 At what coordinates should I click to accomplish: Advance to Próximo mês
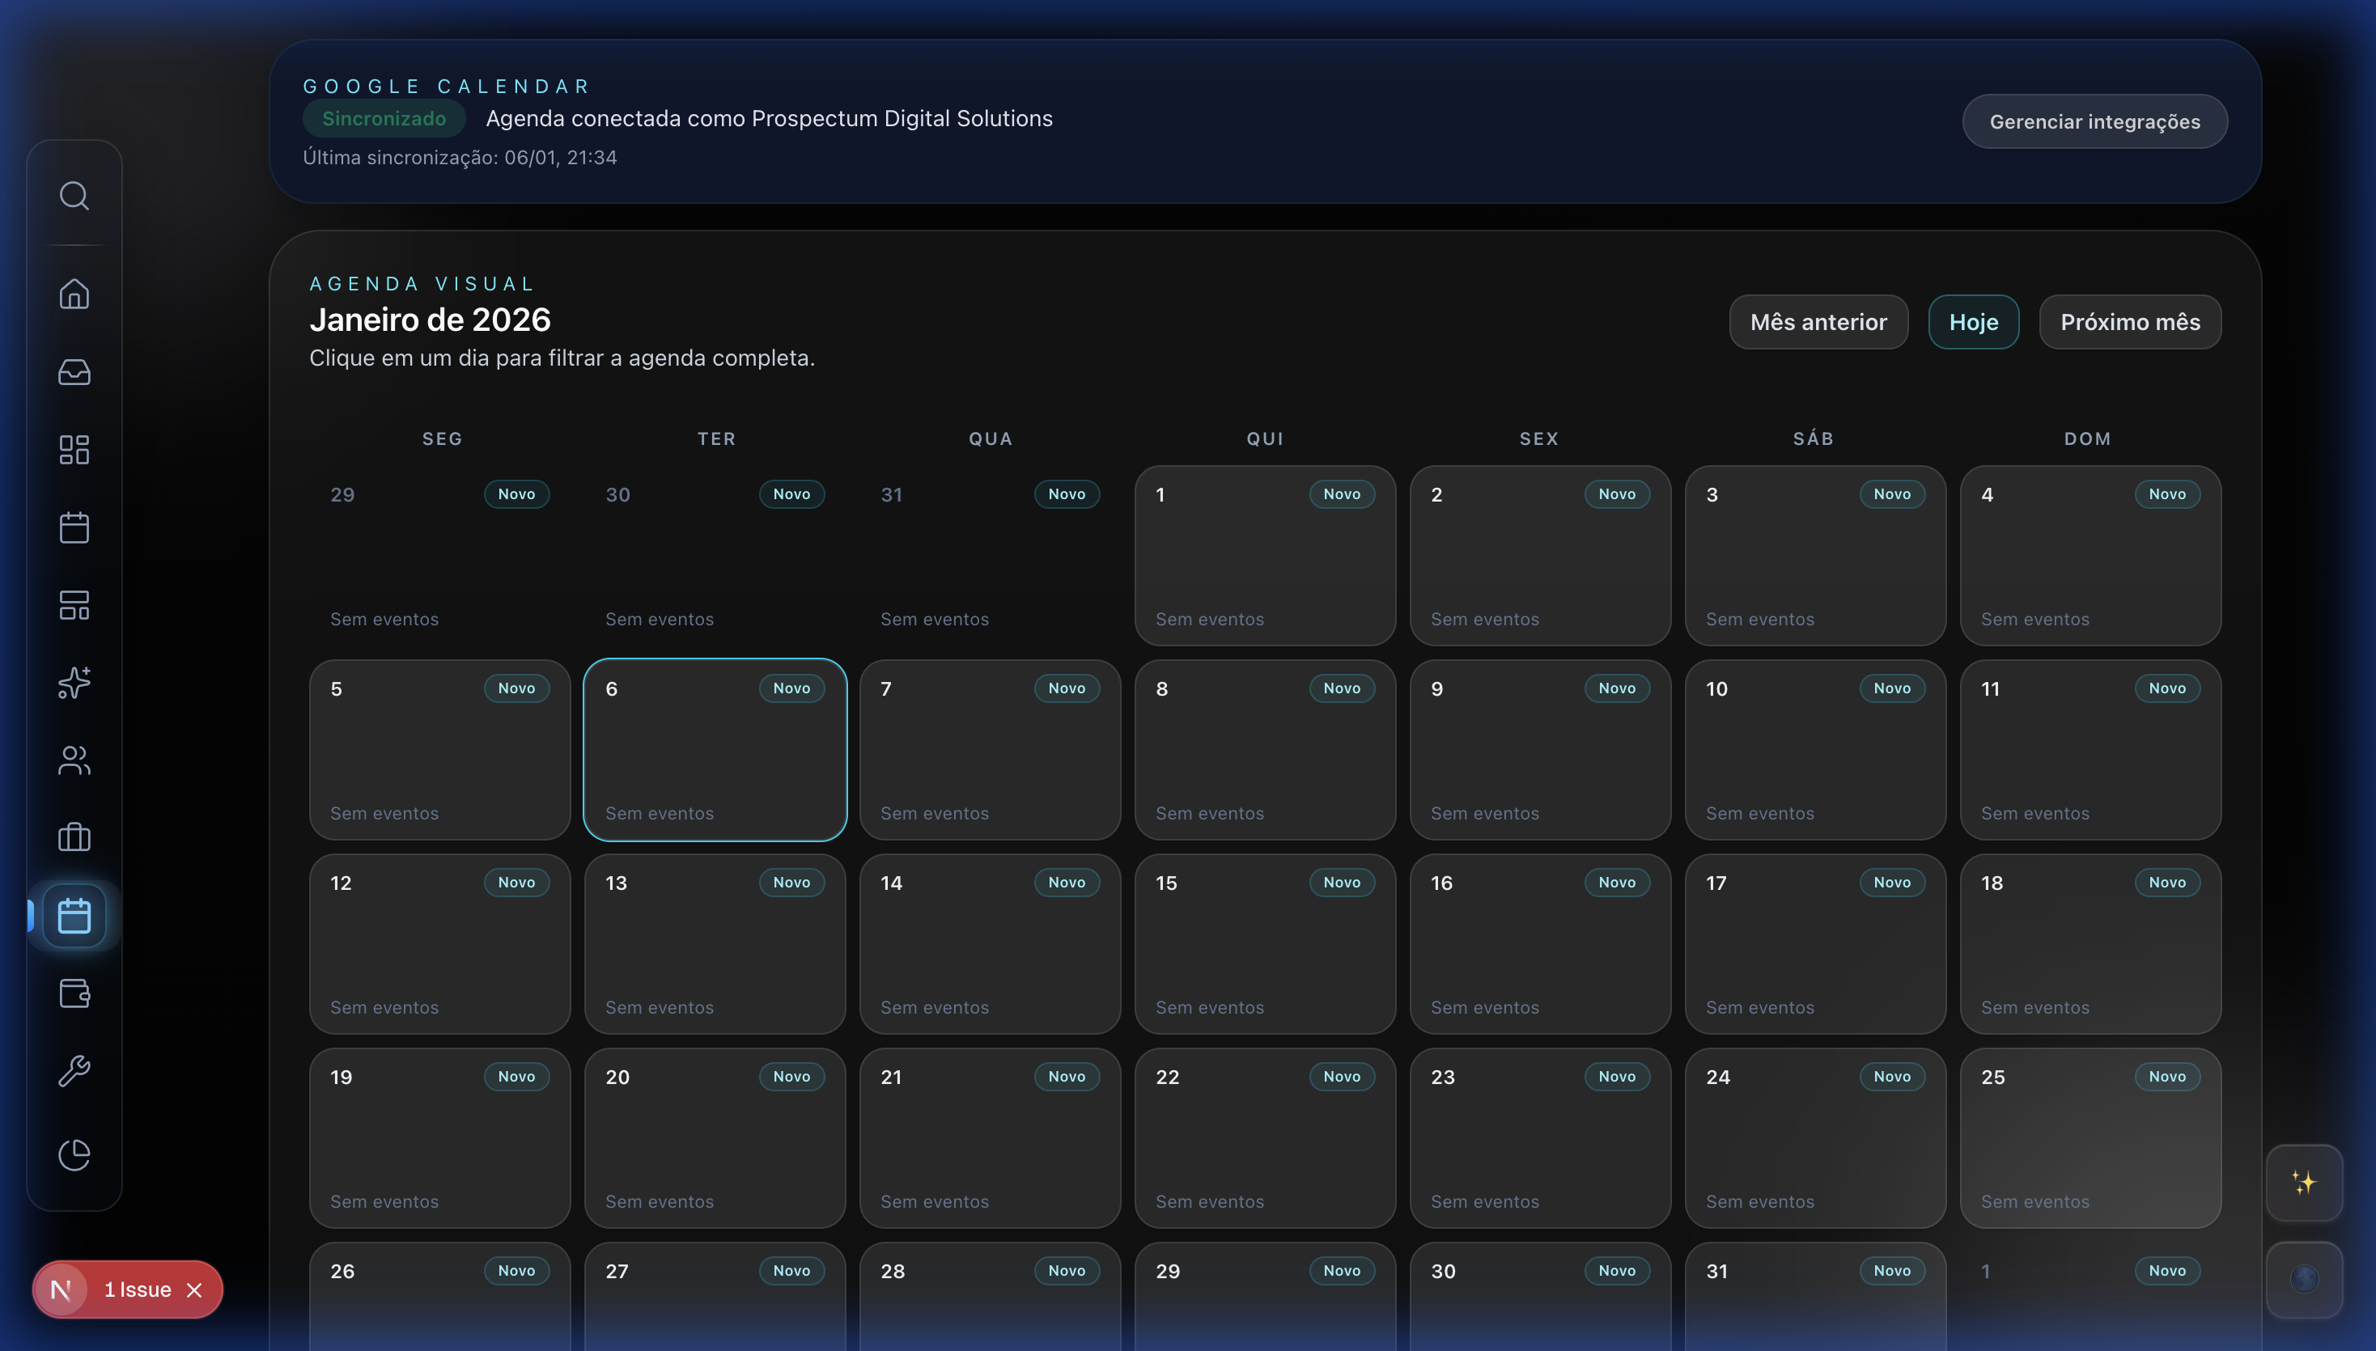2130,322
